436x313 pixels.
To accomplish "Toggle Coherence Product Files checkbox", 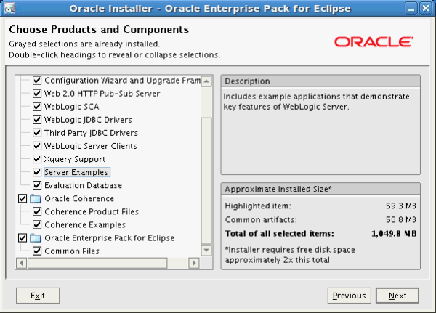I will (37, 211).
